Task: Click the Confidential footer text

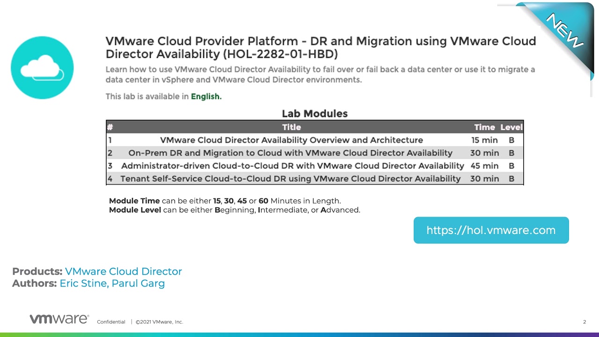Action: coord(111,322)
